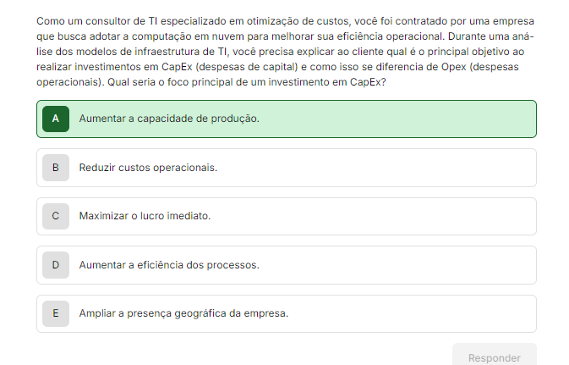The height and width of the screenshot is (365, 569).
Task: Select answer text "Aumentar a capacidade de produção."
Action: click(169, 119)
